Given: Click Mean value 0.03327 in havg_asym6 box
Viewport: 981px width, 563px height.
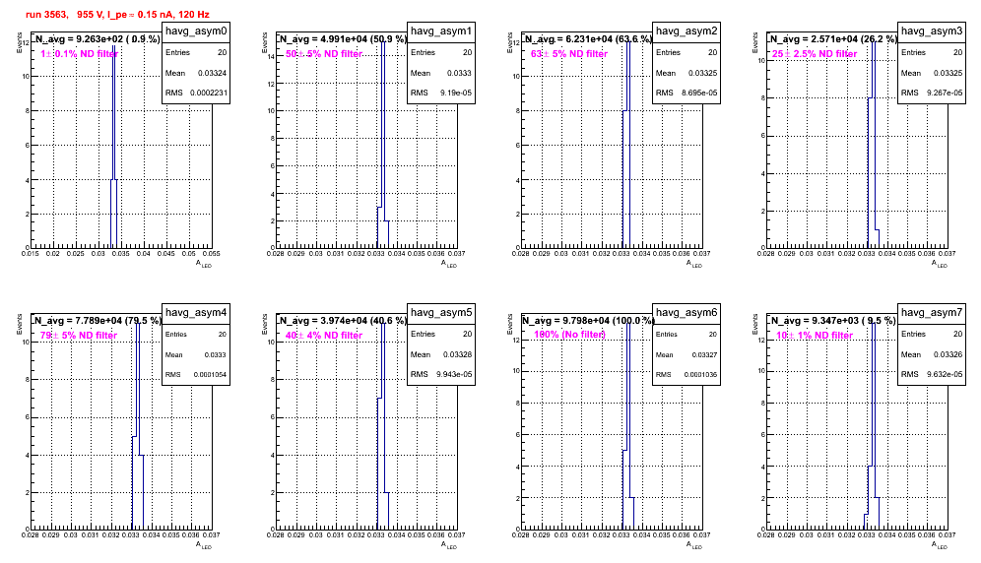Looking at the screenshot, I should pos(704,354).
